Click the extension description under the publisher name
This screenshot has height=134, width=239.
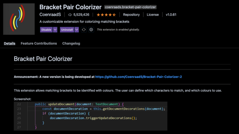pyautogui.click(x=84, y=21)
